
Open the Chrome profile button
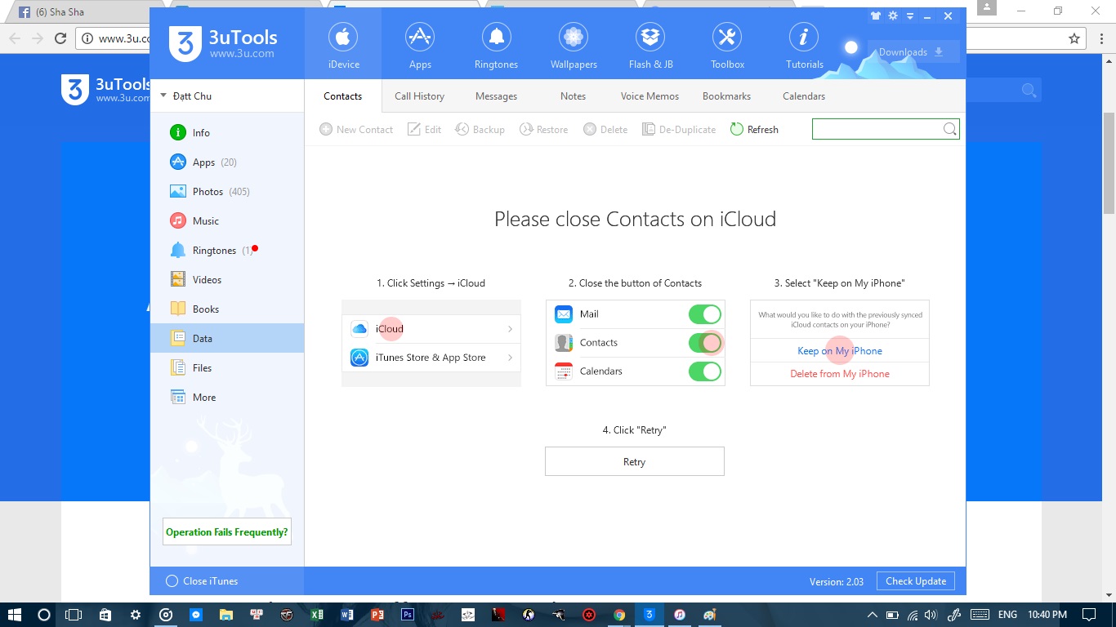click(x=987, y=7)
